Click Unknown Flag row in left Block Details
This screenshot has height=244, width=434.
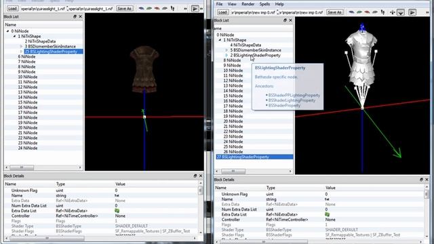pos(101,190)
